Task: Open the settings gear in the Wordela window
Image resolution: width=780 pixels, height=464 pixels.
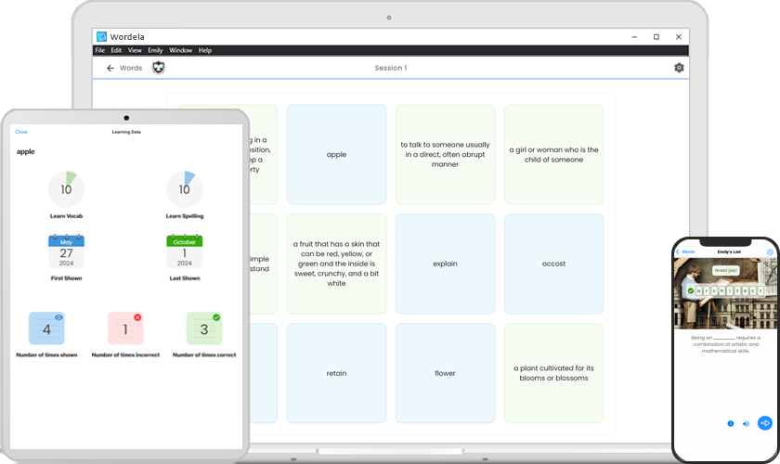Action: 679,68
